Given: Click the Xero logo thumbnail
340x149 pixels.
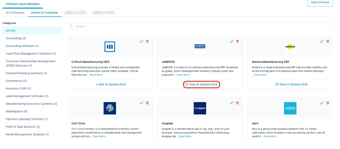Looking at the screenshot, I should (290, 108).
